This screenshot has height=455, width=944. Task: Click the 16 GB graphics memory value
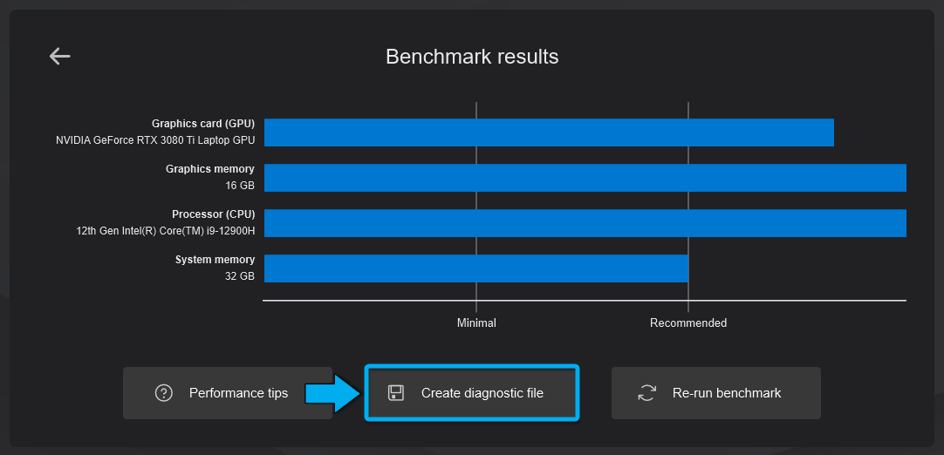240,186
